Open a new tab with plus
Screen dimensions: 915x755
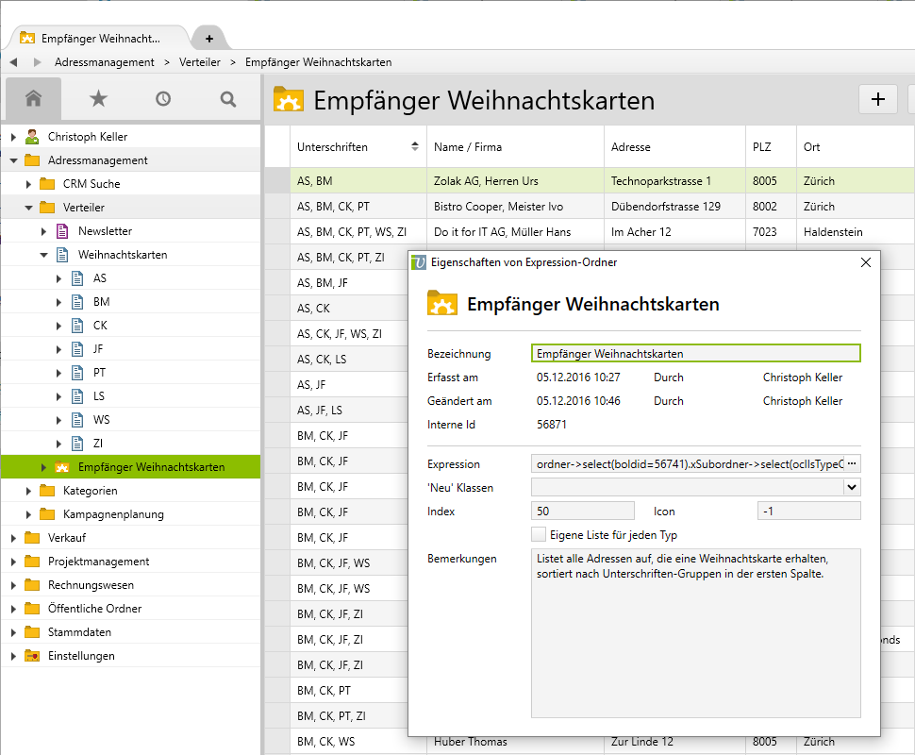tap(209, 39)
